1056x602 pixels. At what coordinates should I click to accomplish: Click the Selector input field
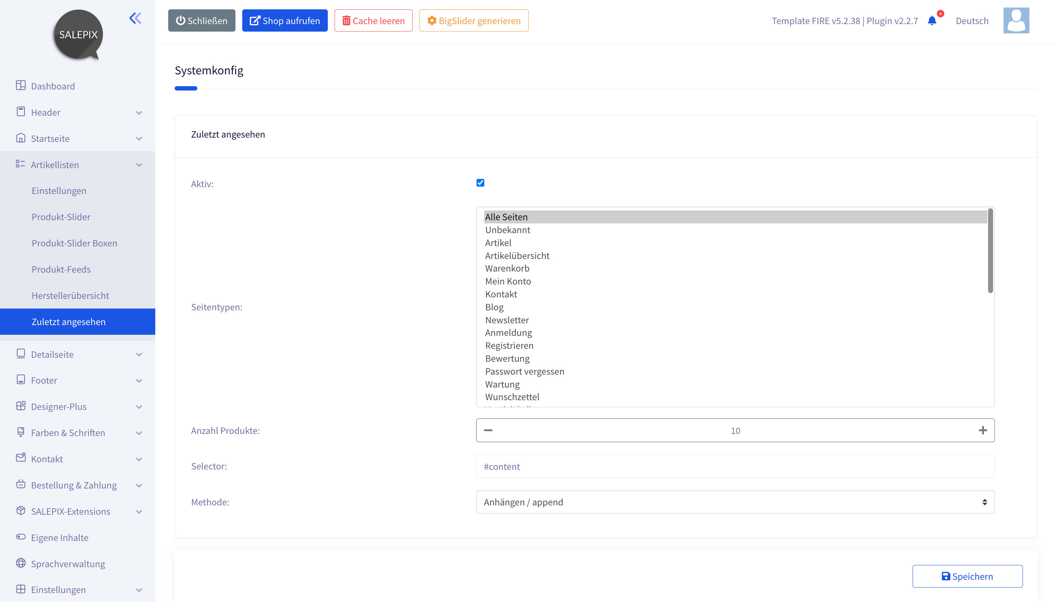[x=735, y=466]
